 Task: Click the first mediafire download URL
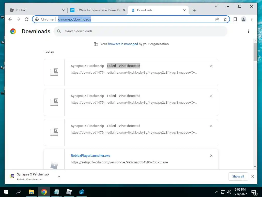(134, 73)
